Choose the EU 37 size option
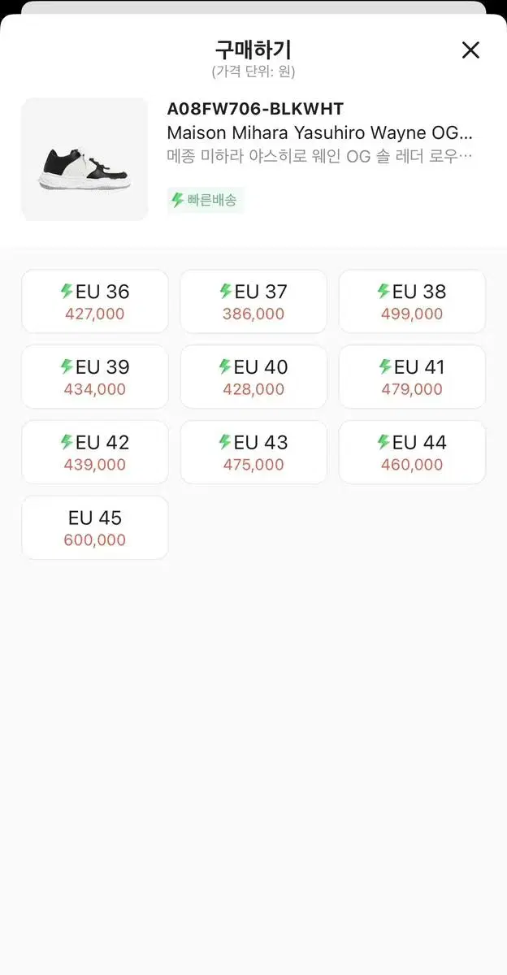Viewport: 507px width, 975px height. [253, 301]
